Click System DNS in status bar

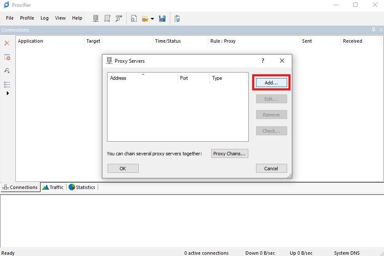[347, 253]
